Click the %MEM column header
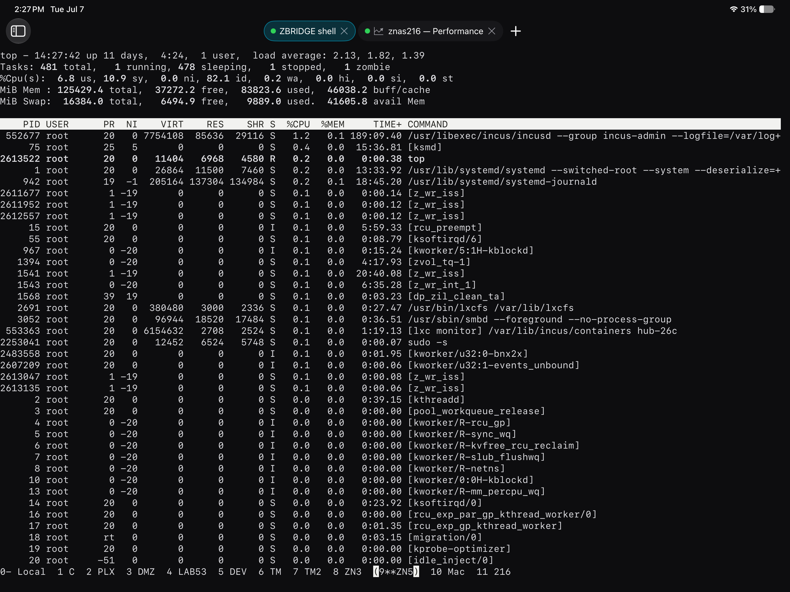Image resolution: width=790 pixels, height=592 pixels. click(333, 124)
